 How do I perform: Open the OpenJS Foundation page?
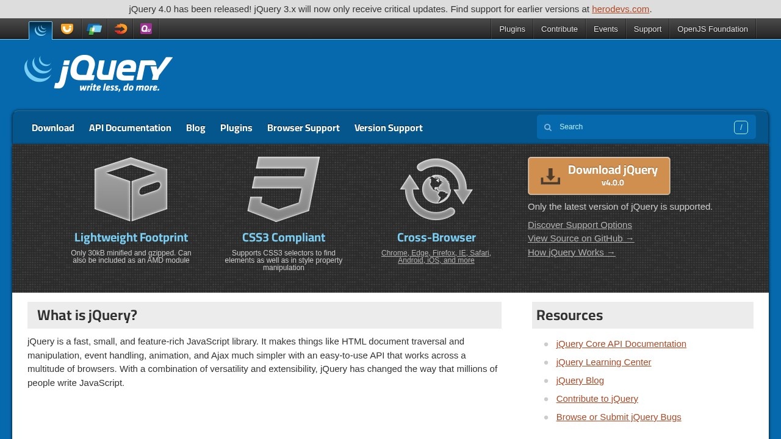pos(712,29)
